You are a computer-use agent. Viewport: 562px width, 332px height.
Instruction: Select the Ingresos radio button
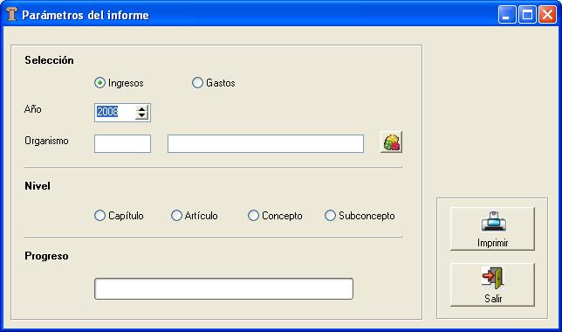tap(99, 83)
